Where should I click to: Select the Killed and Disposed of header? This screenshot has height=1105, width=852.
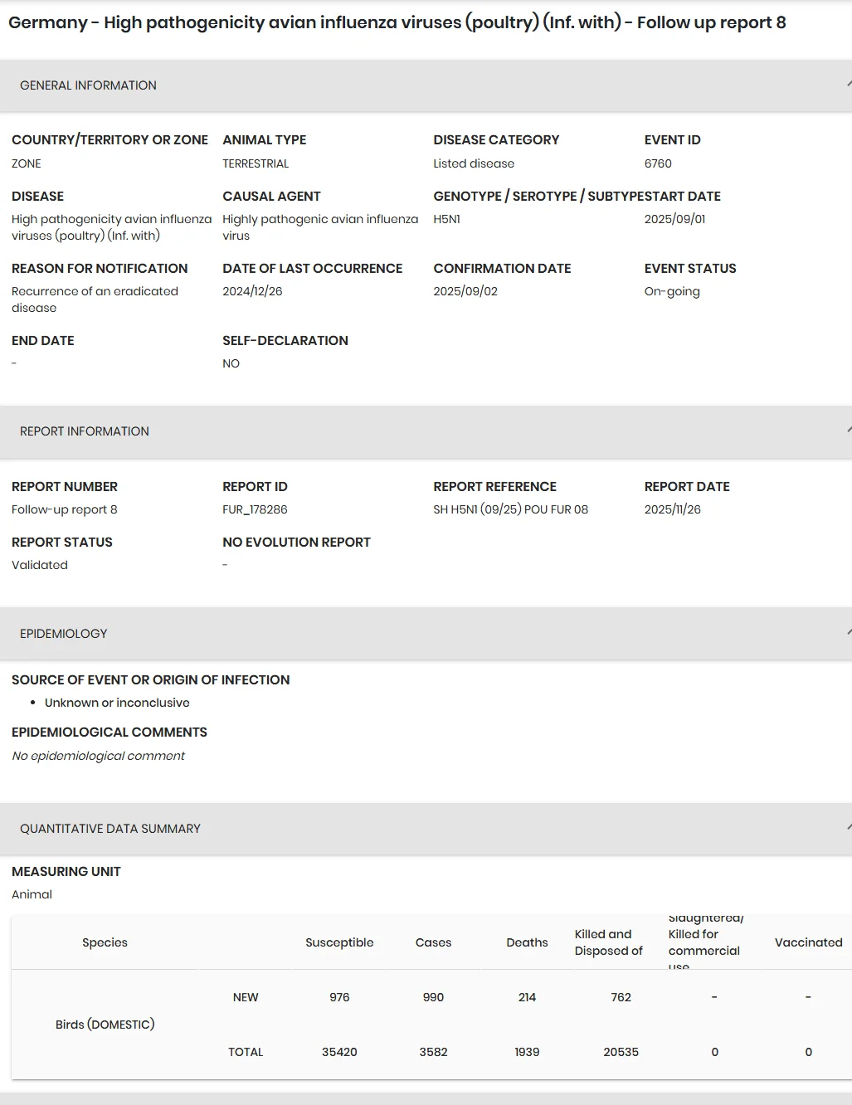coord(609,942)
